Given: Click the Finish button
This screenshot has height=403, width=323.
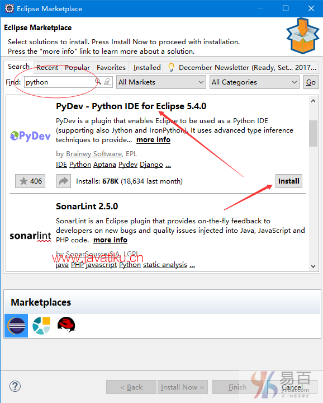Looking at the screenshot, I should pos(237,387).
